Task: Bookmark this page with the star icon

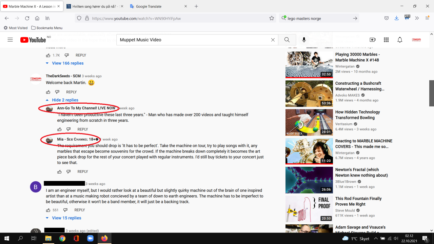Action: click(272, 18)
